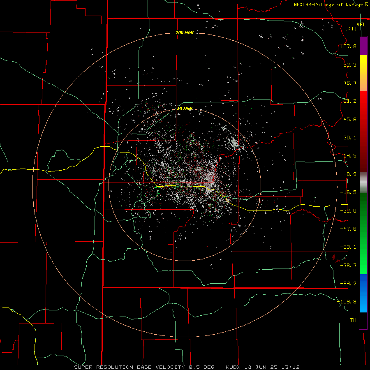Click the 100 NMI range ring label

tap(185, 32)
